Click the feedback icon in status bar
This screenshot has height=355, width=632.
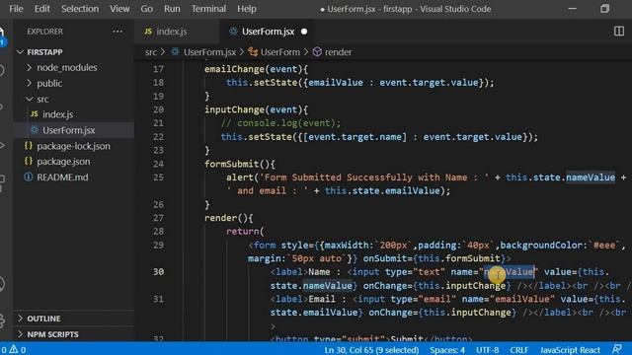coord(616,349)
